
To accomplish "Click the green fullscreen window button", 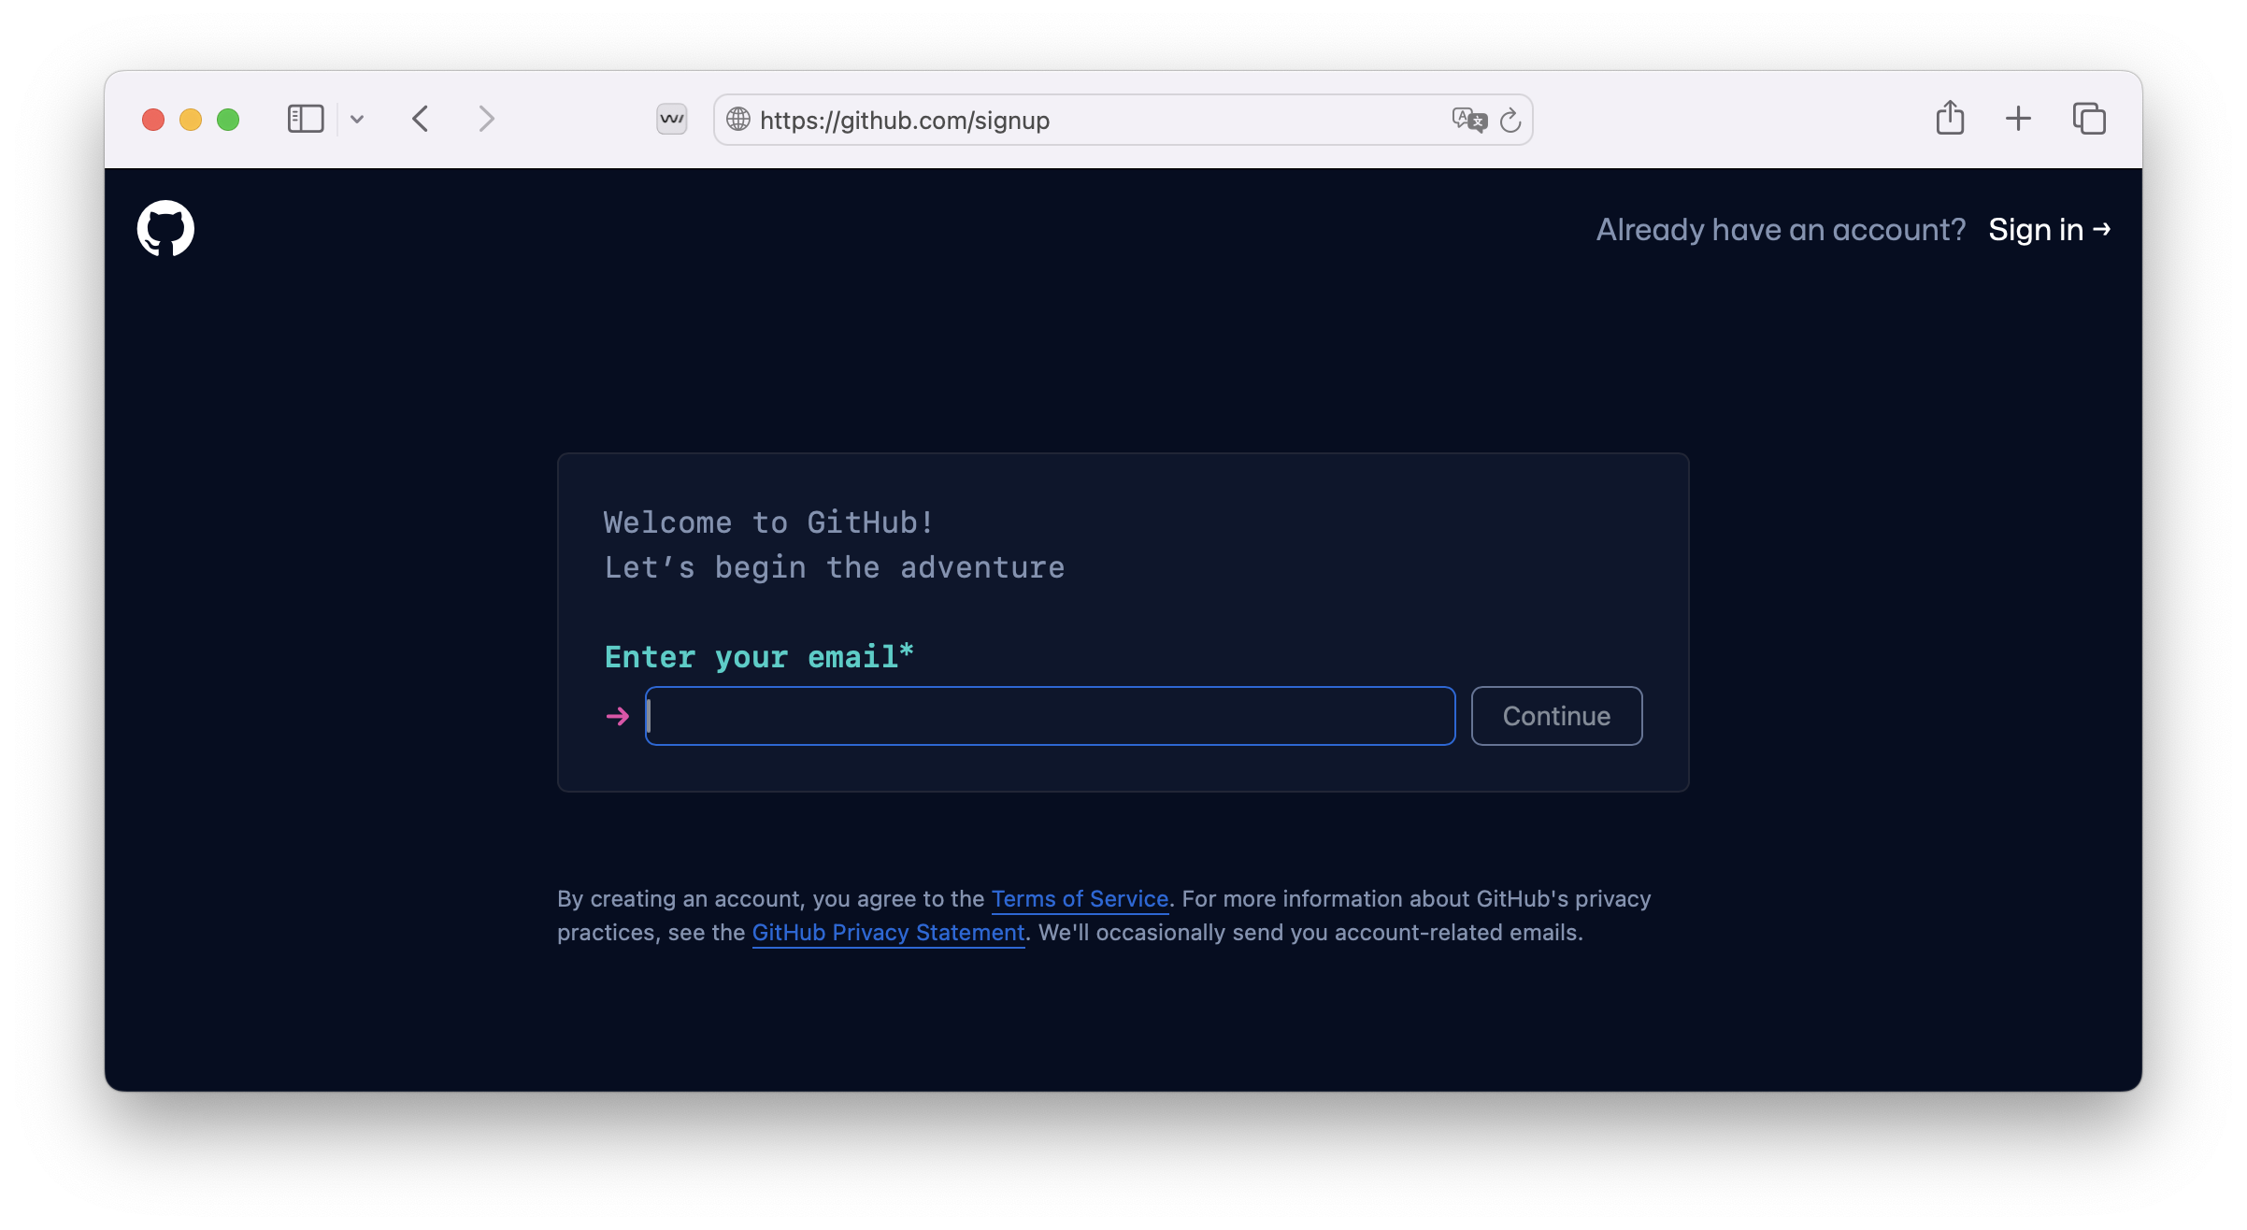I will (x=228, y=120).
